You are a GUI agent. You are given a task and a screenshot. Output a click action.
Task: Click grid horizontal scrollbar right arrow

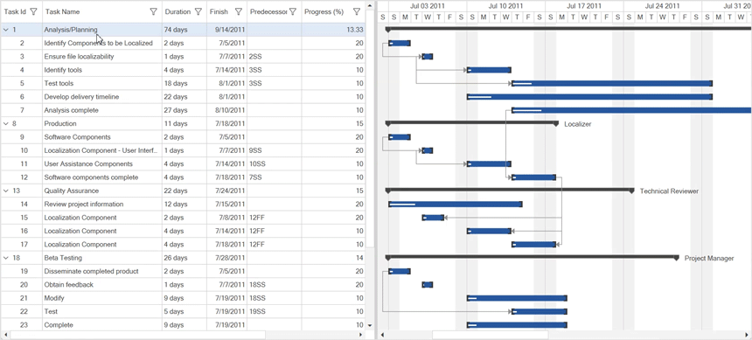pyautogui.click(x=361, y=335)
